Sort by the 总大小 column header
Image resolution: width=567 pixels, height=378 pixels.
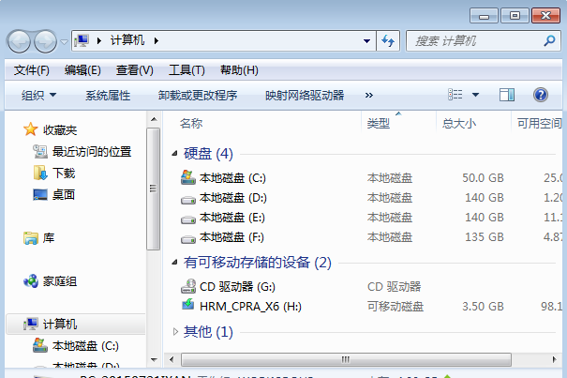[459, 124]
